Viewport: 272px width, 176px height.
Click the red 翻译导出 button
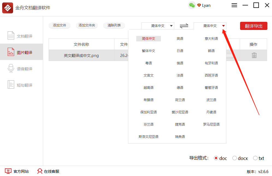pos(253,26)
